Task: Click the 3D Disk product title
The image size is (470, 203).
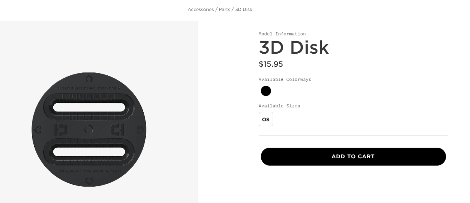Action: coord(294,48)
